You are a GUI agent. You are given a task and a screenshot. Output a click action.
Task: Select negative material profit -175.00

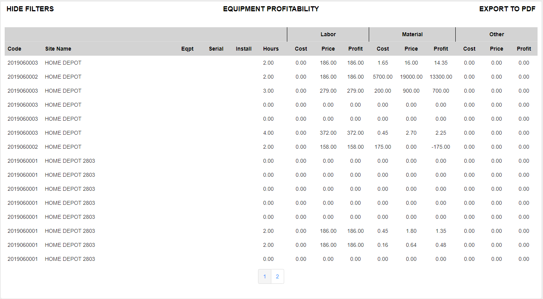(441, 147)
